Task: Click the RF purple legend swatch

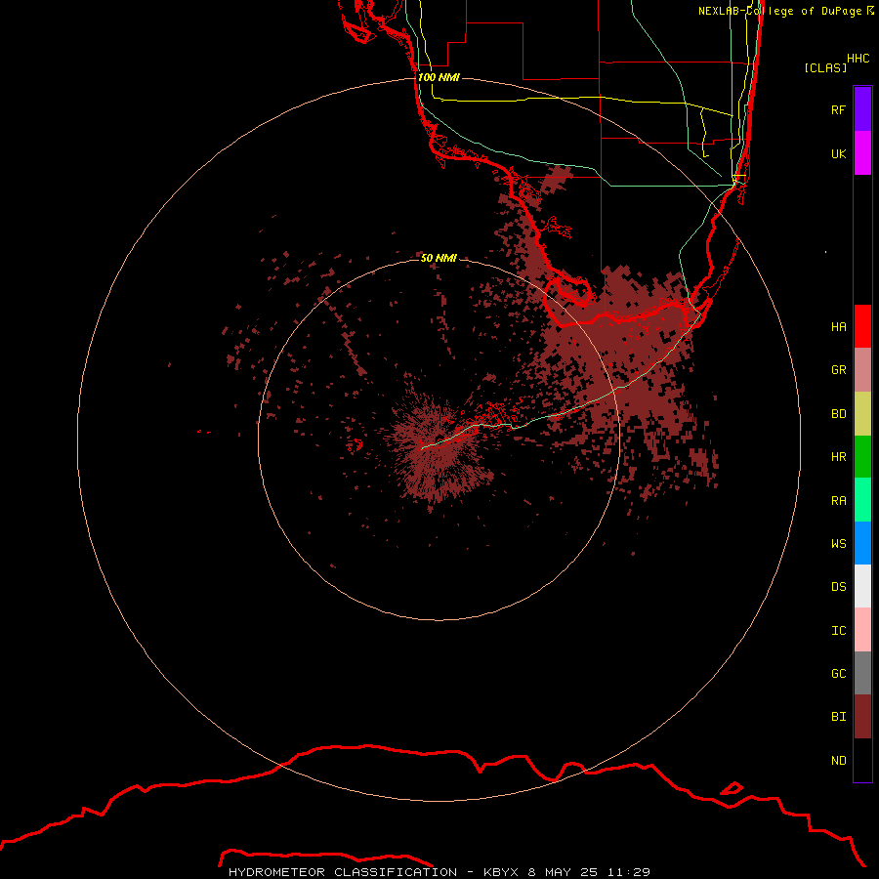Action: (x=862, y=109)
